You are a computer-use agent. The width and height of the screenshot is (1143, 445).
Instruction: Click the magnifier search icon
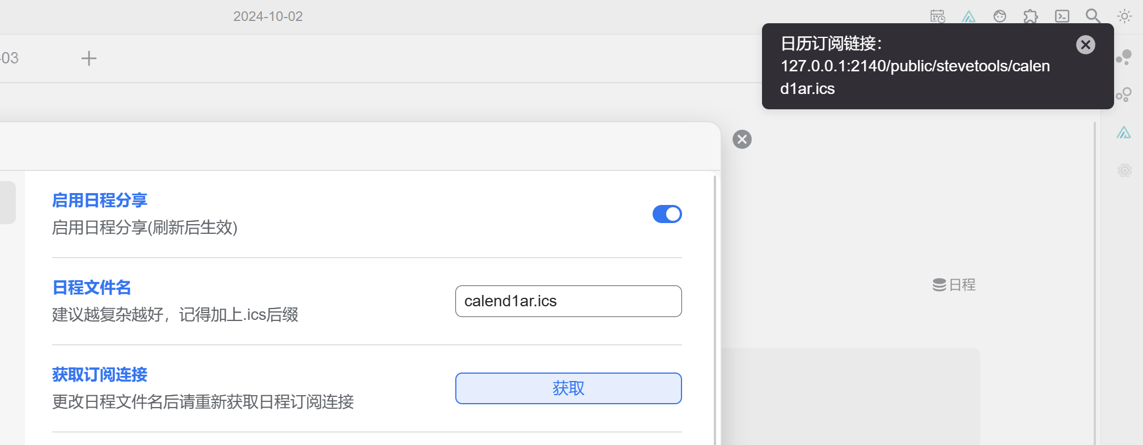[x=1093, y=16]
